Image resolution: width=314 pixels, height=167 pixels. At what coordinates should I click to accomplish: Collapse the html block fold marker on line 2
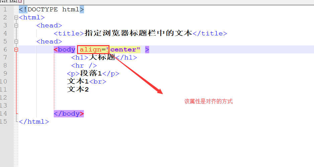(16, 18)
